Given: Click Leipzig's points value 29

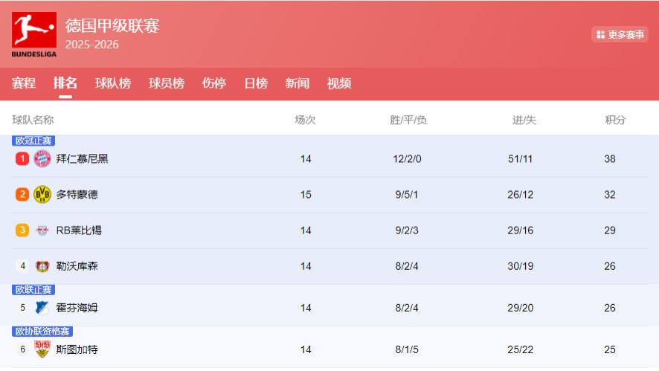Looking at the screenshot, I should point(610,230).
